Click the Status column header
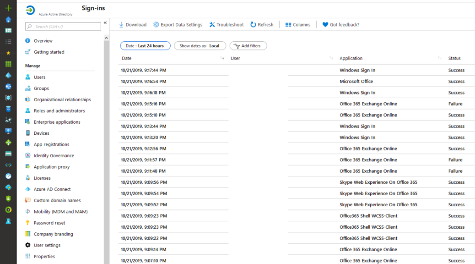 (x=454, y=58)
